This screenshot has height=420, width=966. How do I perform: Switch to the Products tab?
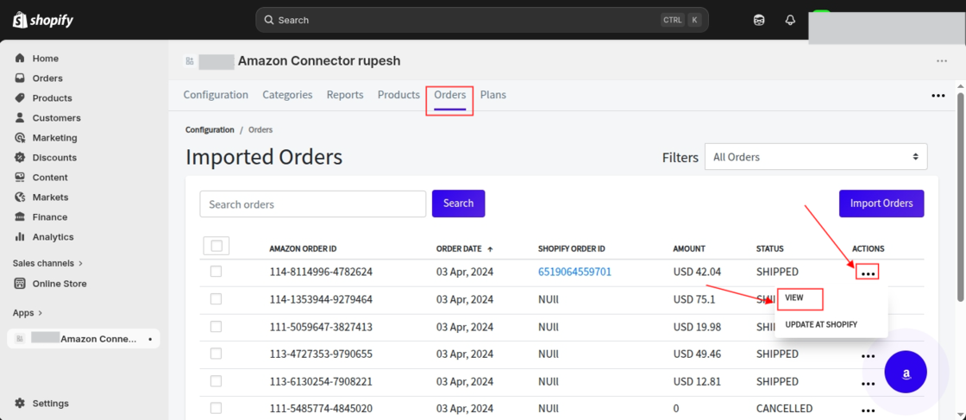398,95
